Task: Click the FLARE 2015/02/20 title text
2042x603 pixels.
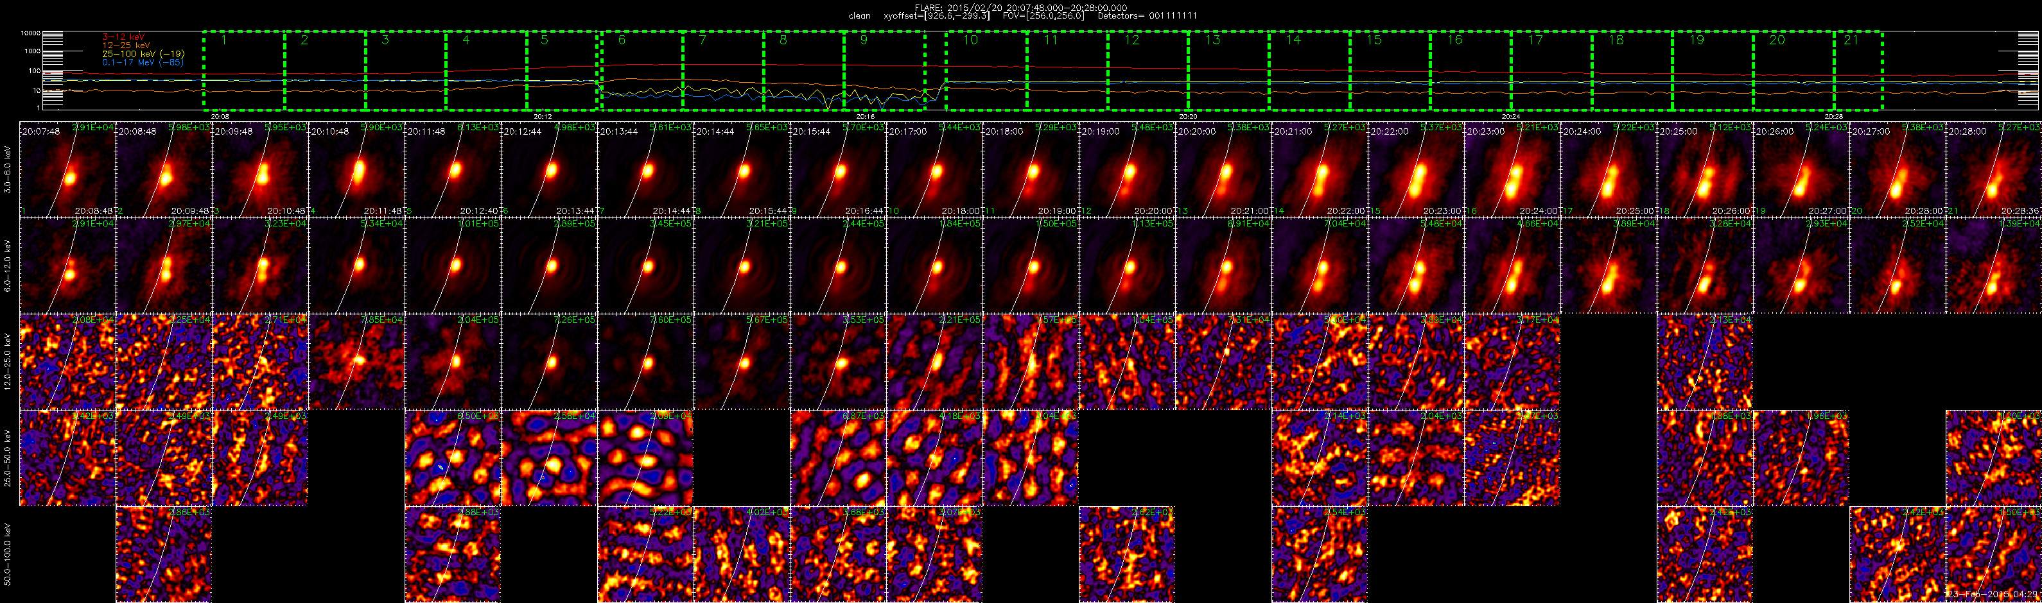Action: (x=1021, y=7)
